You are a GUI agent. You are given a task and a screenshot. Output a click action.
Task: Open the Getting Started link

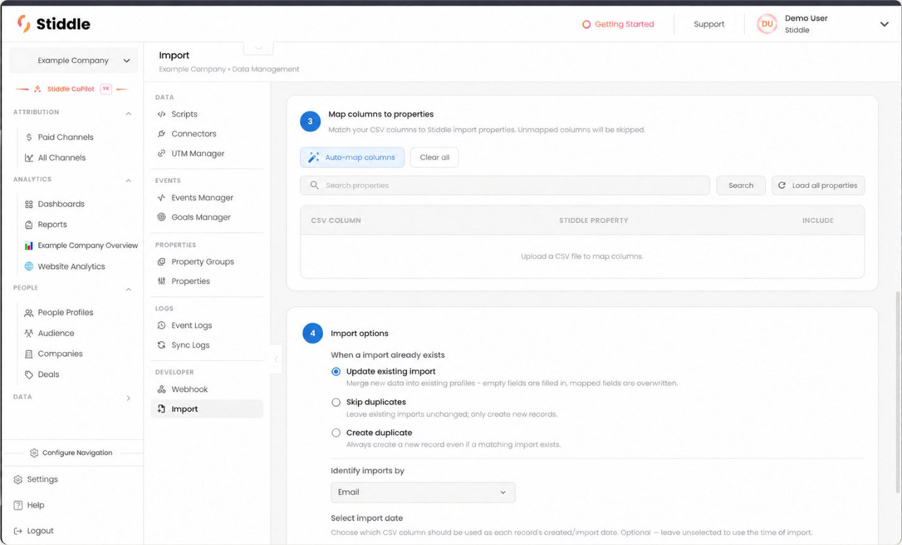point(618,24)
